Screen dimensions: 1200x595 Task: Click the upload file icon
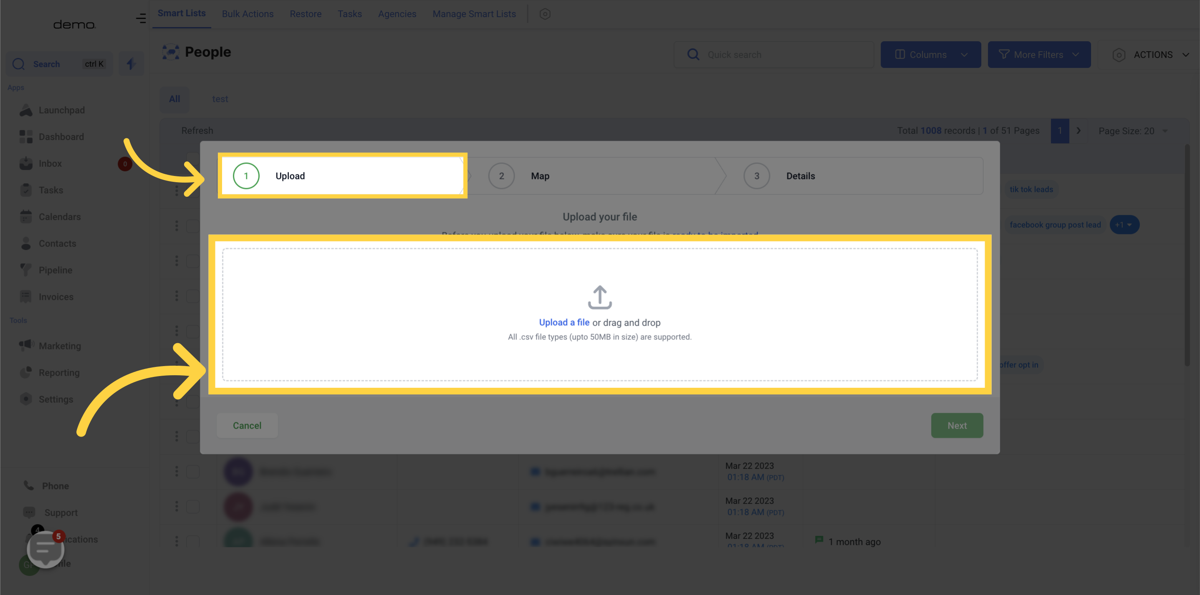tap(599, 296)
